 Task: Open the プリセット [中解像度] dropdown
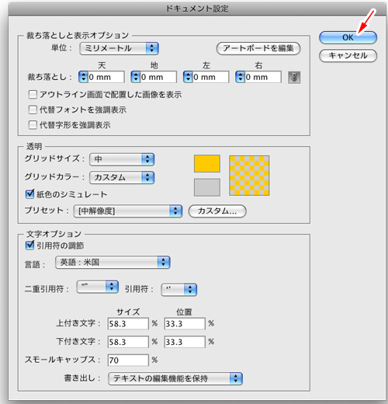128,211
